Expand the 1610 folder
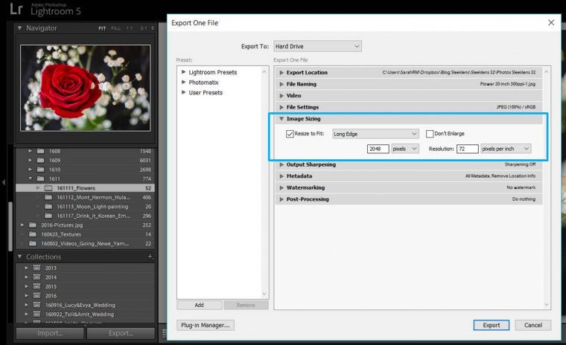The height and width of the screenshot is (345, 566). pyautogui.click(x=31, y=170)
